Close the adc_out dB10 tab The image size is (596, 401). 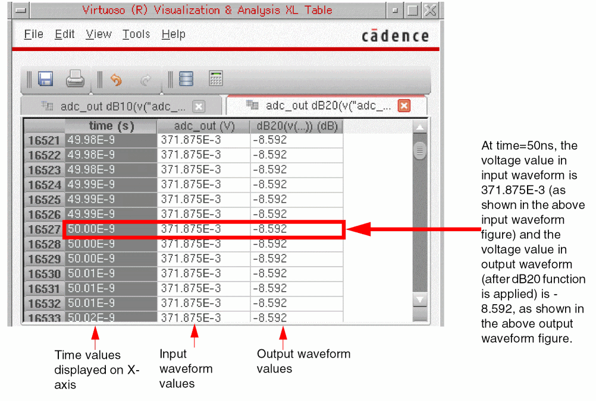(199, 107)
